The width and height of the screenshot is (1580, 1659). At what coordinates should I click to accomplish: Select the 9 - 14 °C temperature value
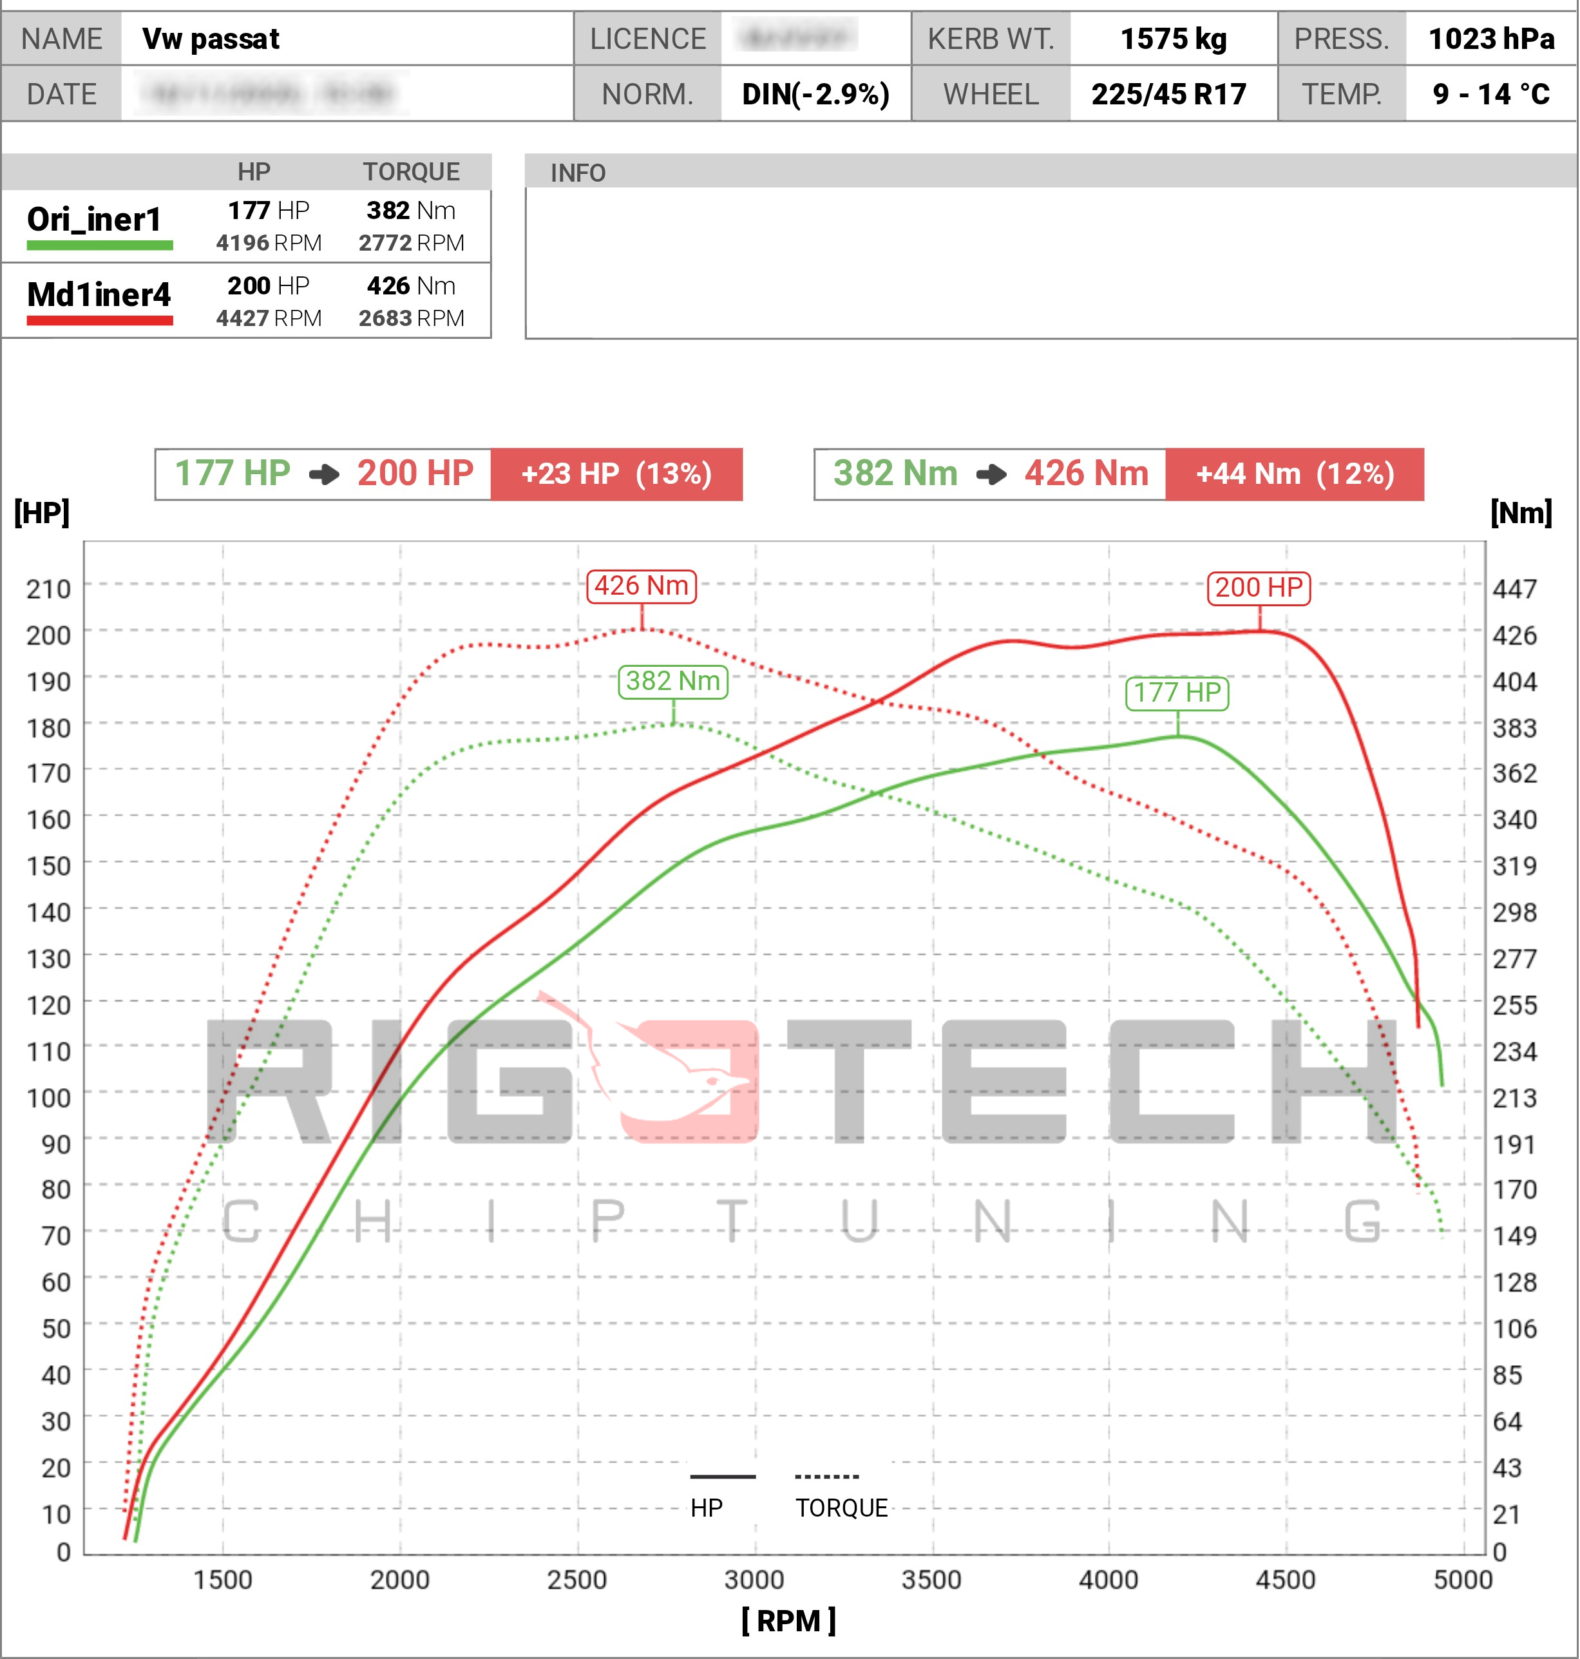pyautogui.click(x=1490, y=94)
